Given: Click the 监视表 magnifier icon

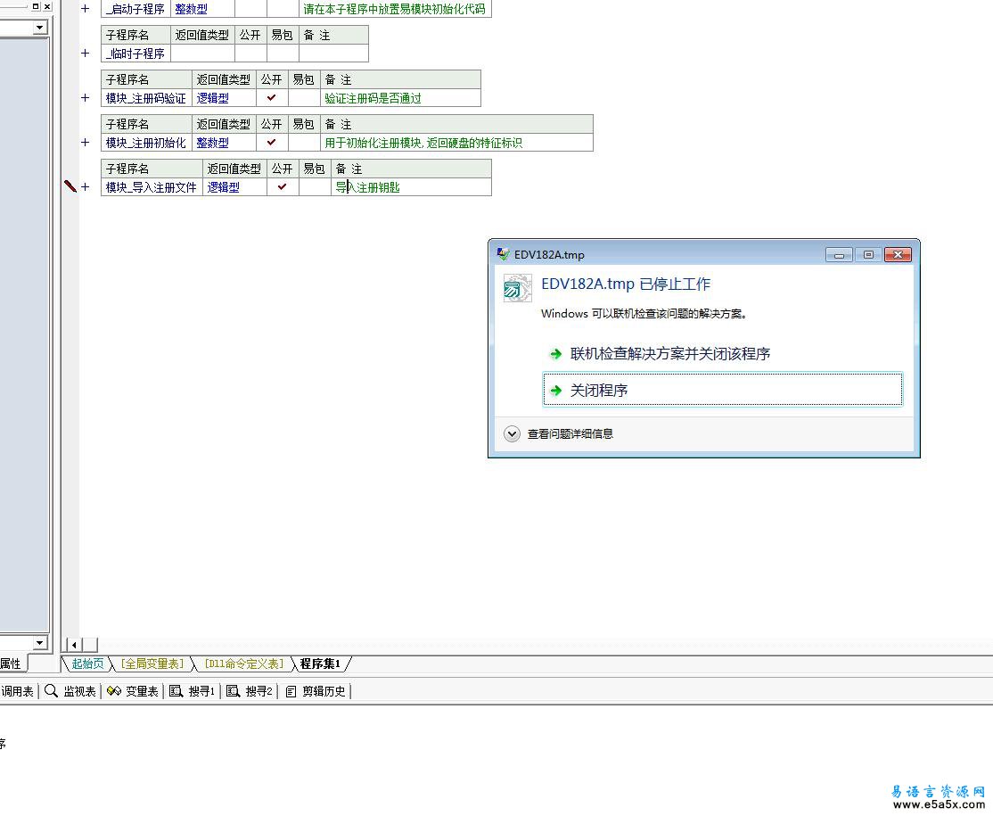Looking at the screenshot, I should pos(51,691).
